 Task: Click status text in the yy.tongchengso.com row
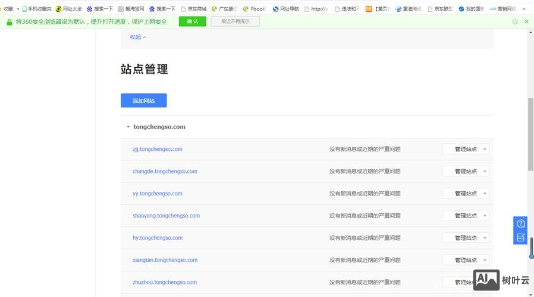365,193
